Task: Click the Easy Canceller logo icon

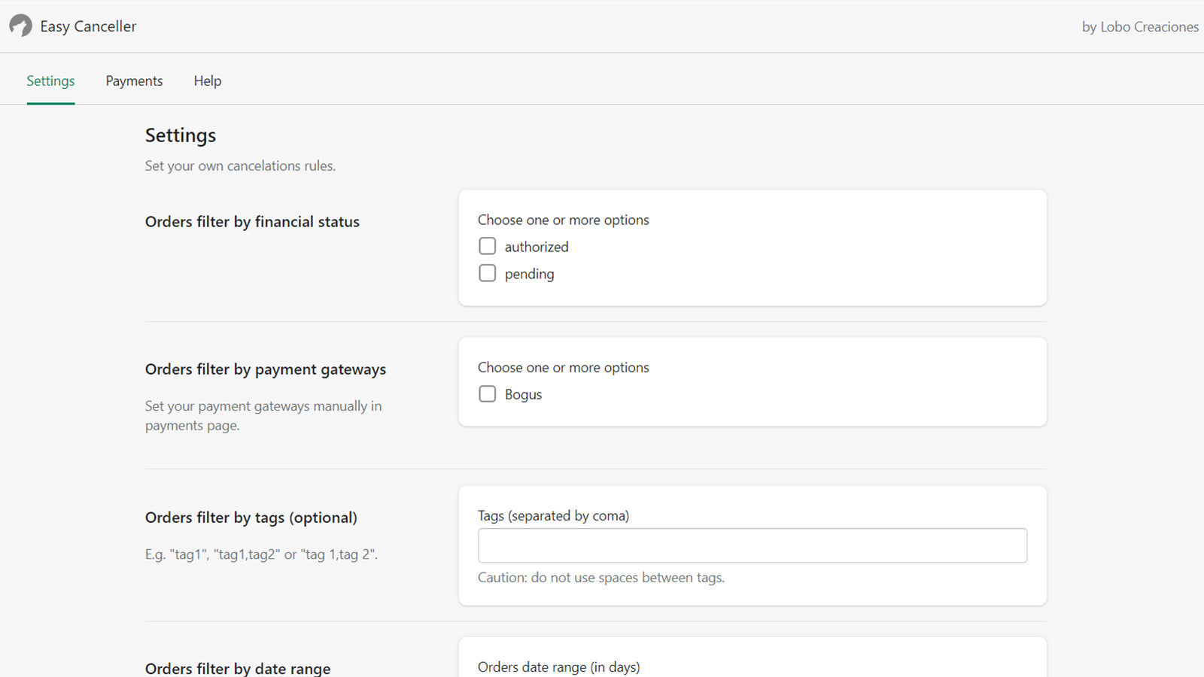Action: pos(20,25)
